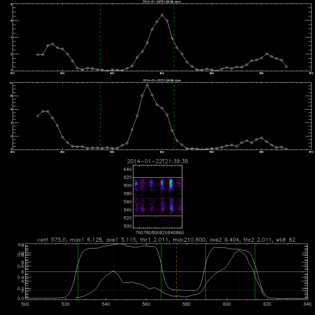
Task: Click the '600' x-axis label of bottom plot
Action: tap(227, 304)
